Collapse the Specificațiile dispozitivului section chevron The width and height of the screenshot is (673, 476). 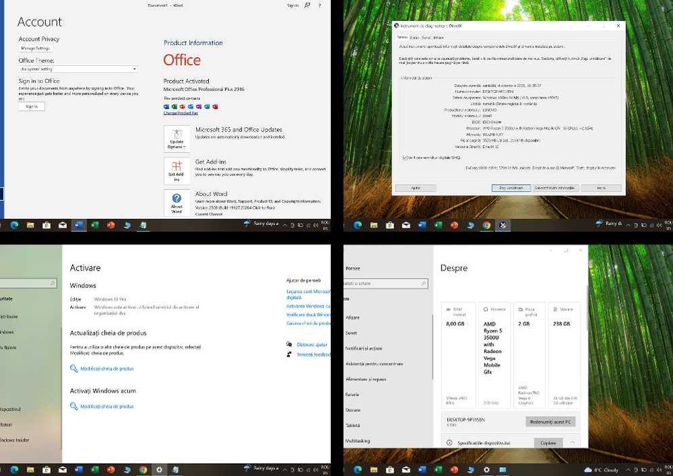pos(572,442)
